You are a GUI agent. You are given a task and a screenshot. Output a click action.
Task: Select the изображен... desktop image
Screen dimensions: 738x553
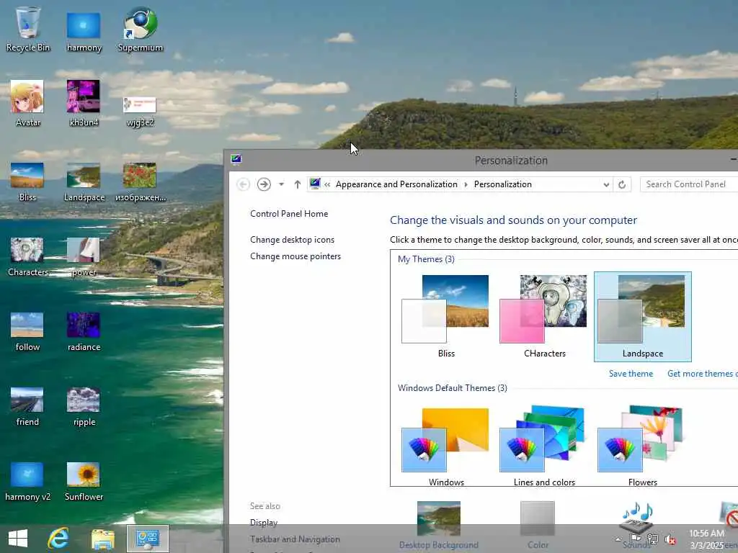point(141,181)
